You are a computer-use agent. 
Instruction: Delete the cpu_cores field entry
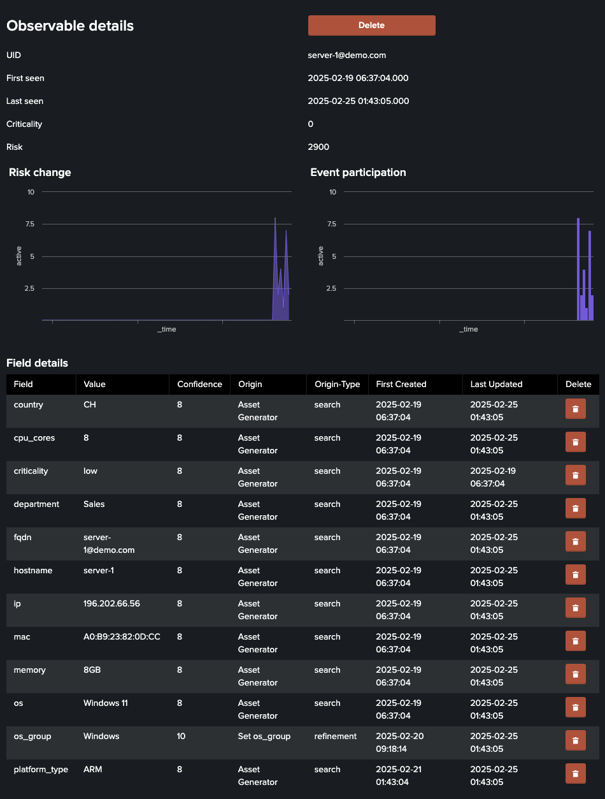[575, 442]
